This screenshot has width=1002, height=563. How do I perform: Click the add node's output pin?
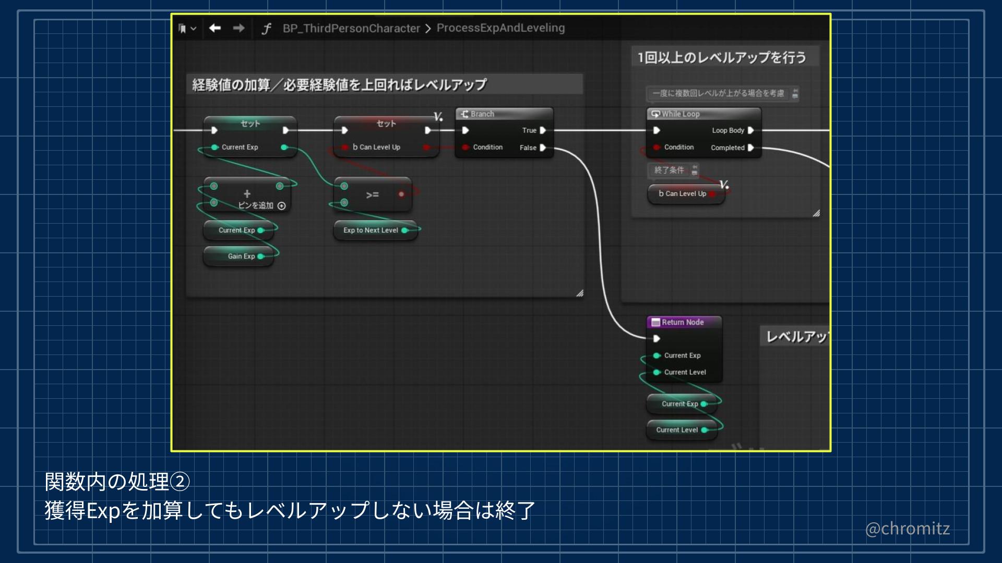[x=280, y=186]
